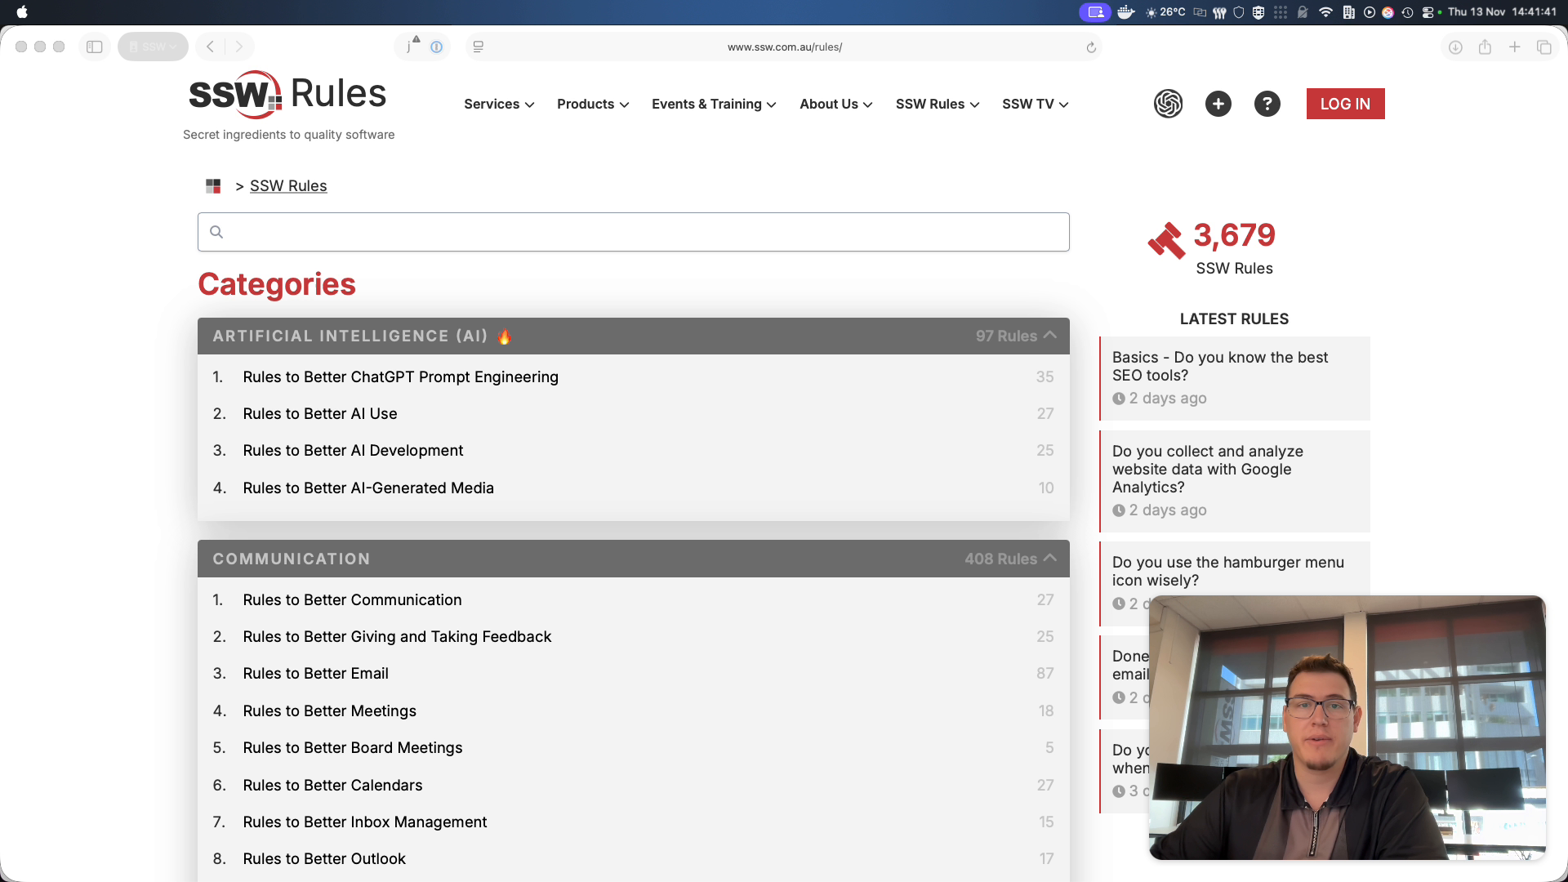Screen dimensions: 1568x882
Task: Click the Time Machine clock icon in menu bar
Action: [1407, 12]
